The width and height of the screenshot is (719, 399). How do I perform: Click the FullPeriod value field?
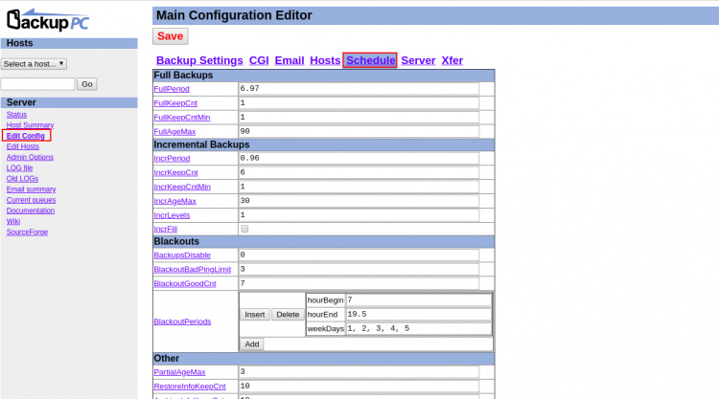[359, 89]
